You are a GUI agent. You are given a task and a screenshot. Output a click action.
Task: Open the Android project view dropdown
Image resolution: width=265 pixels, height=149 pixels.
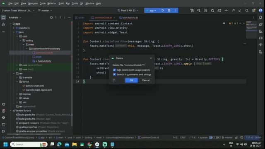point(15,17)
